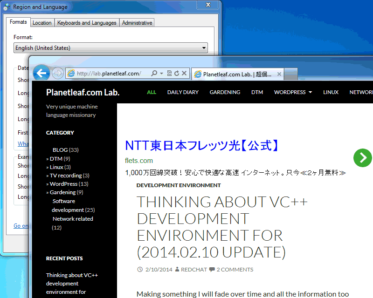Close the Region and Language dialog

(208, 5)
